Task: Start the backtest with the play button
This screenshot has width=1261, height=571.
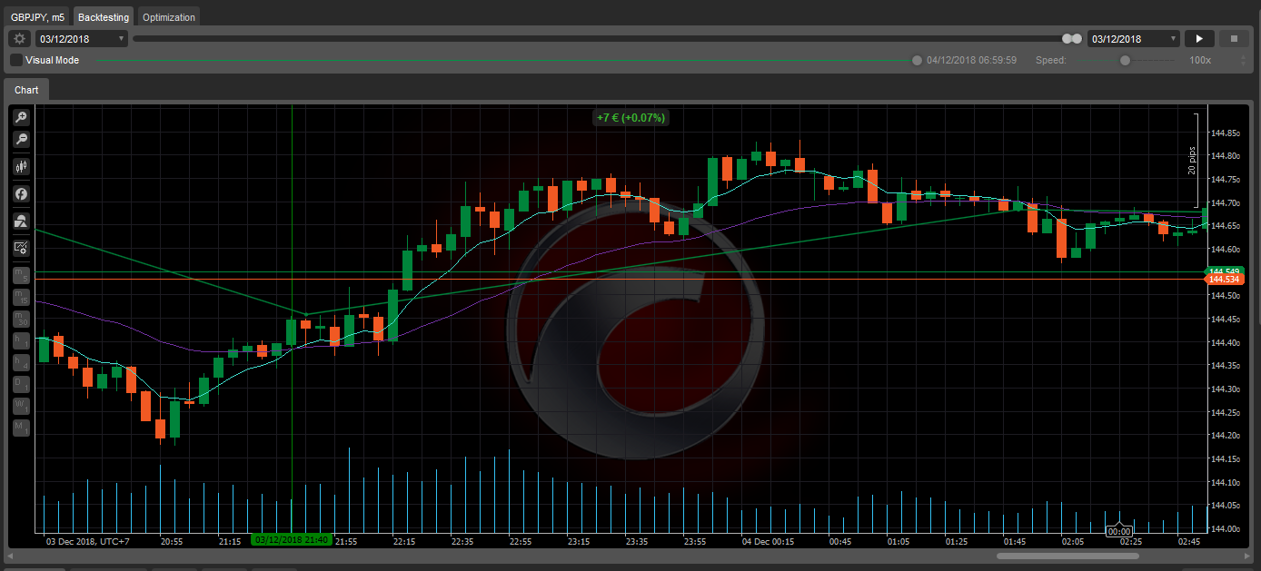Action: (x=1199, y=39)
